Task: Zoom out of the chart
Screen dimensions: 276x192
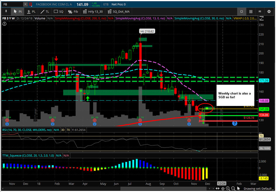Action: pos(233,189)
